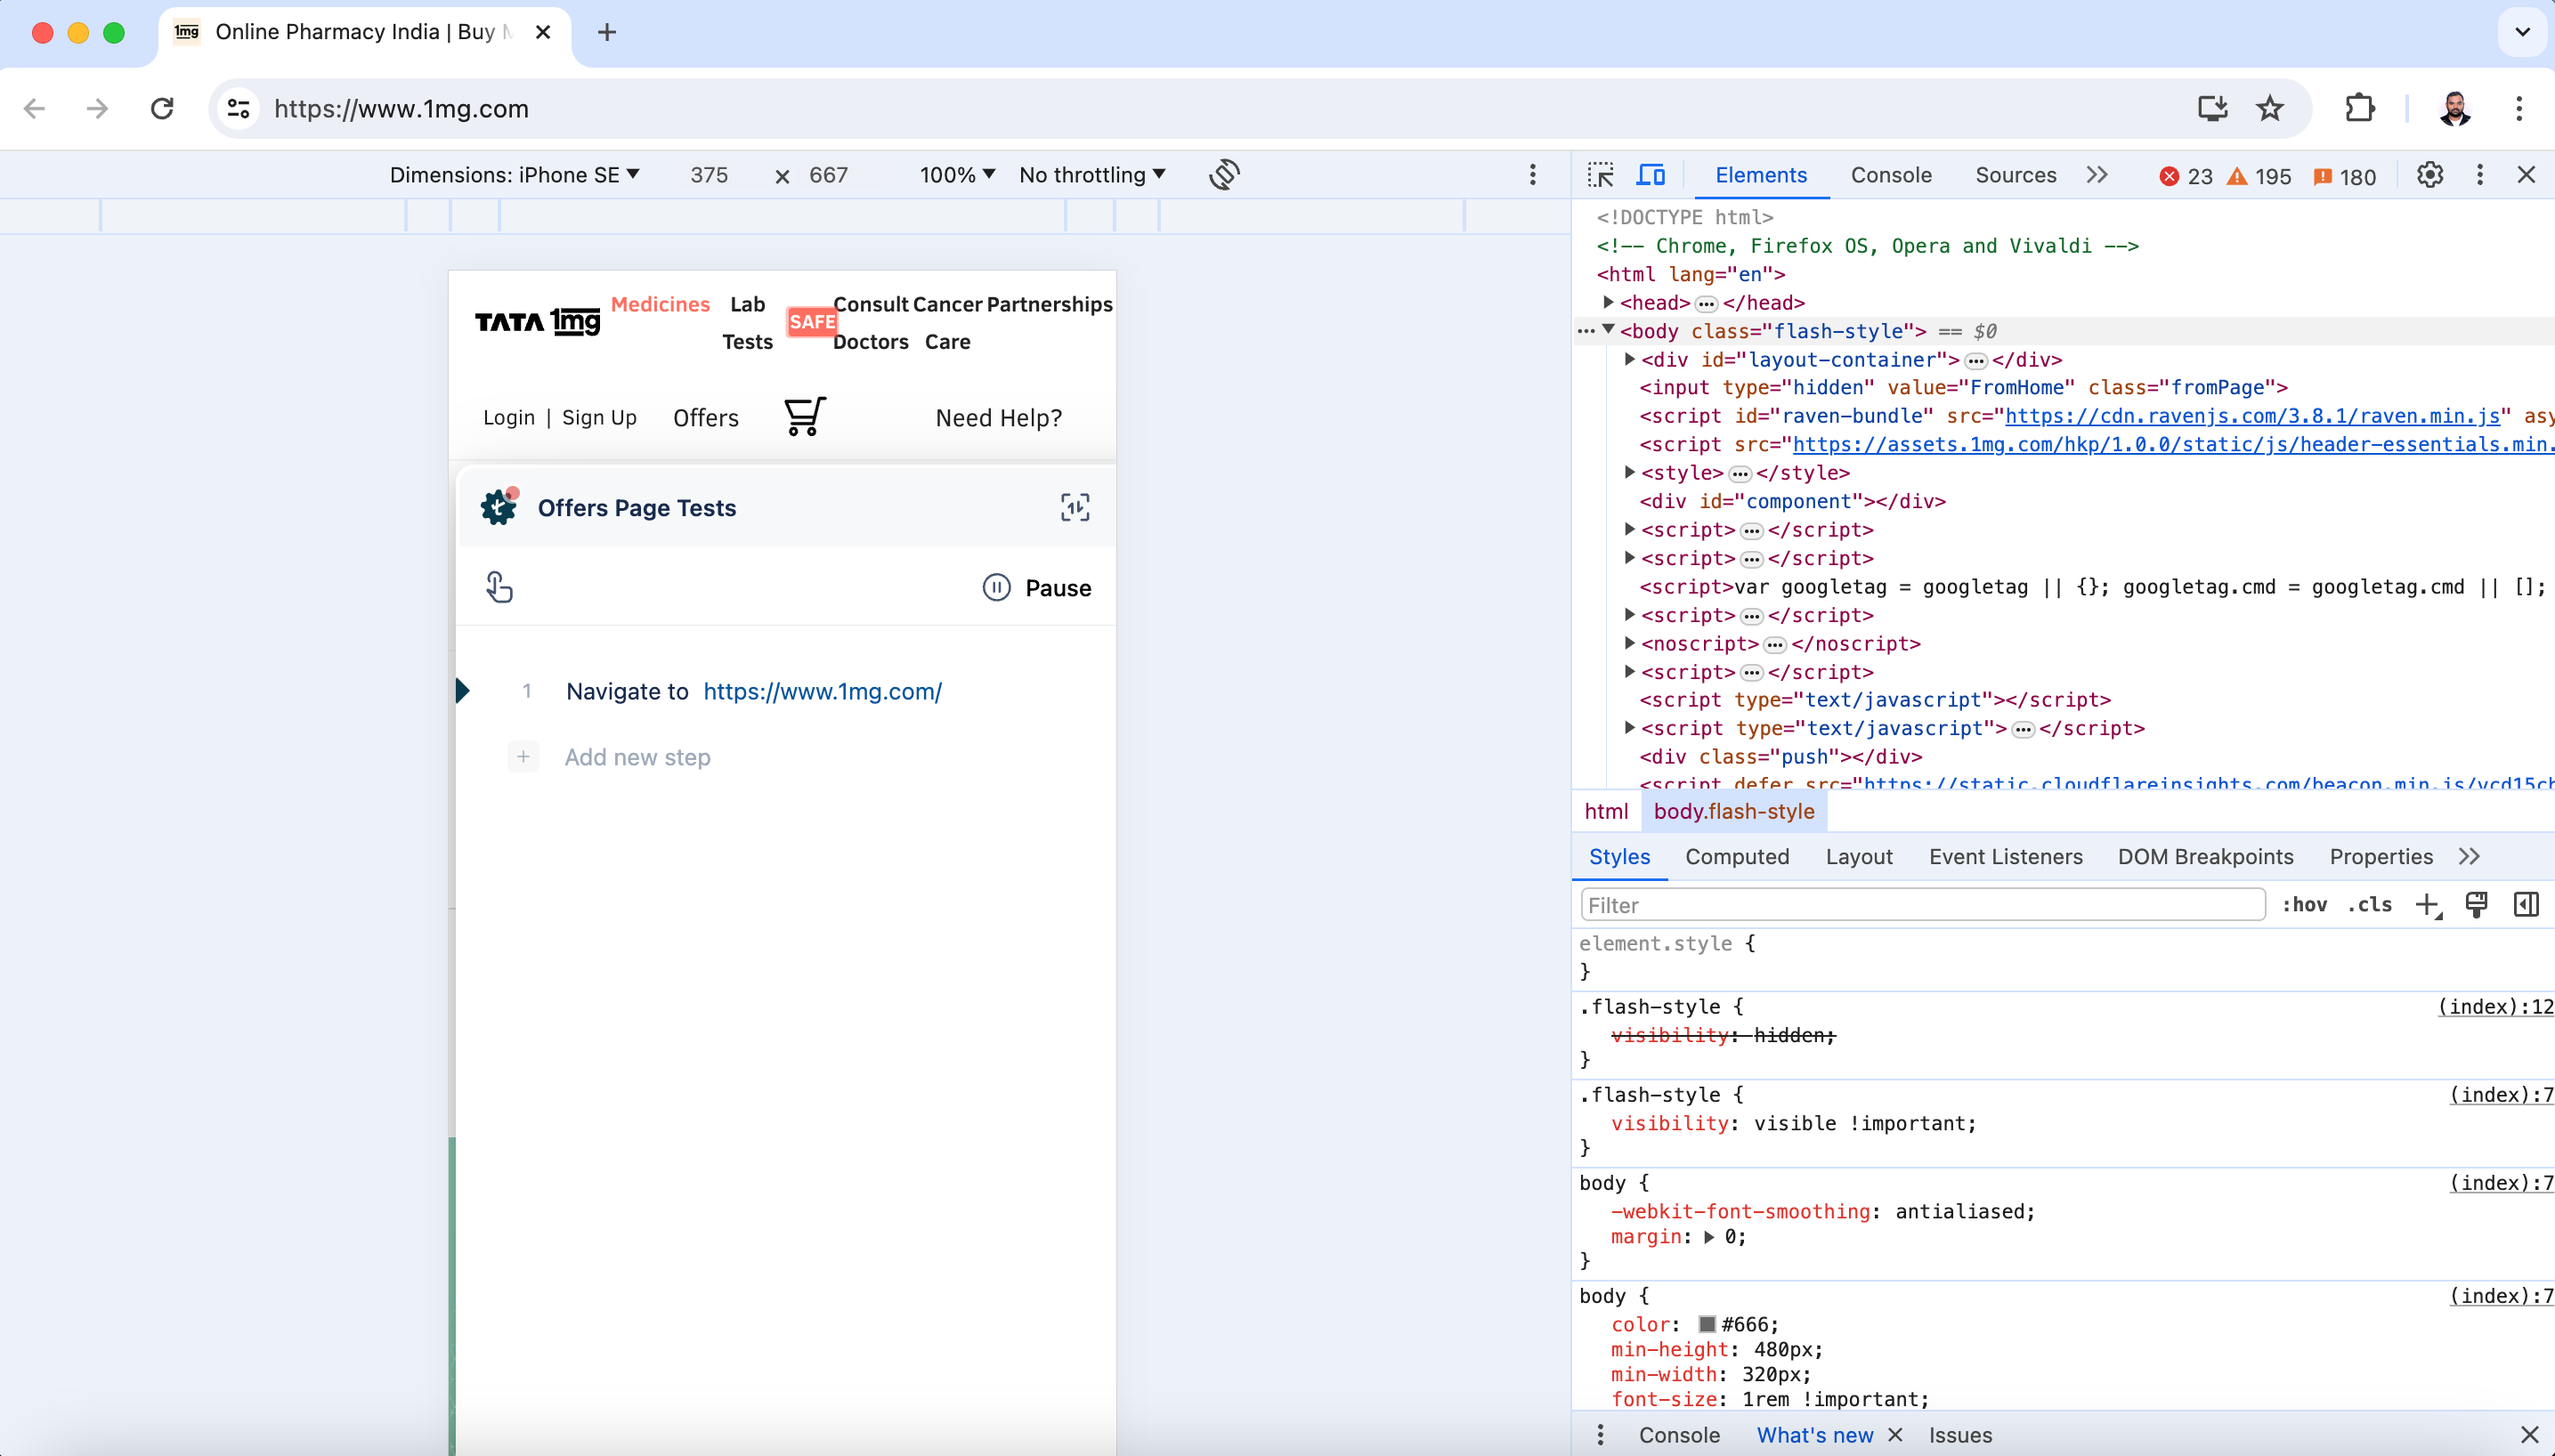Switch to the Computed styles tab
Viewport: 2555px width, 1456px height.
(1737, 856)
